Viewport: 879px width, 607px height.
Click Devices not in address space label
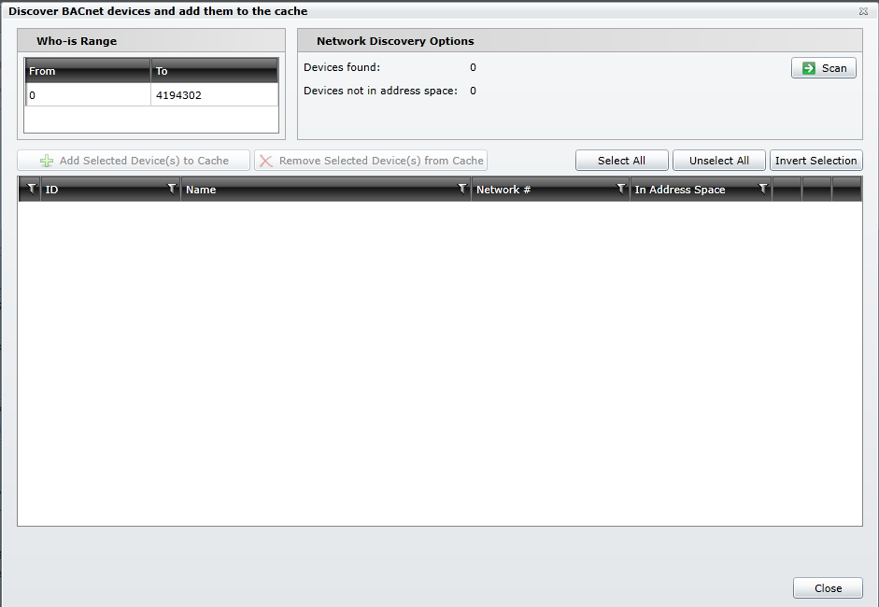coord(380,91)
